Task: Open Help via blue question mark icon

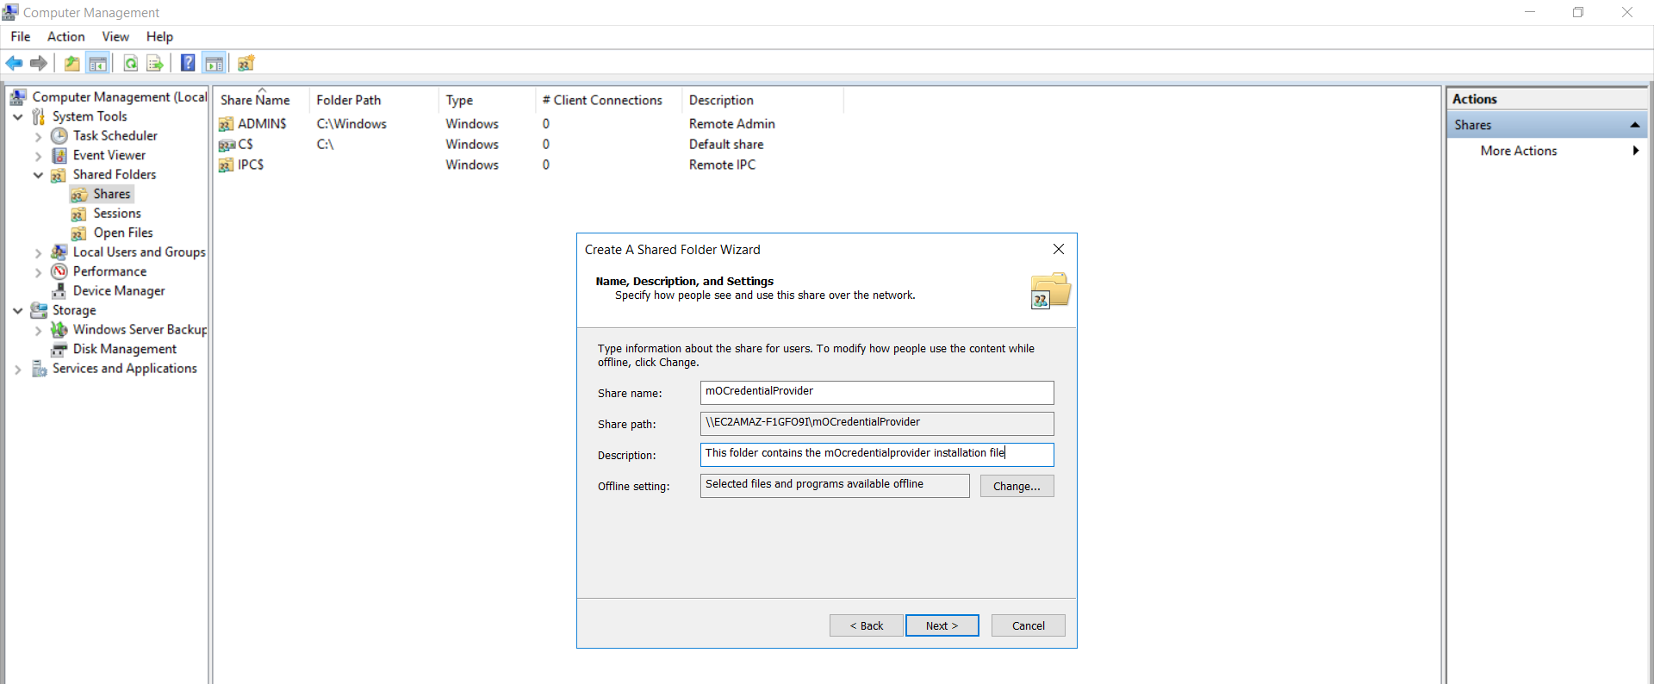Action: [x=188, y=63]
